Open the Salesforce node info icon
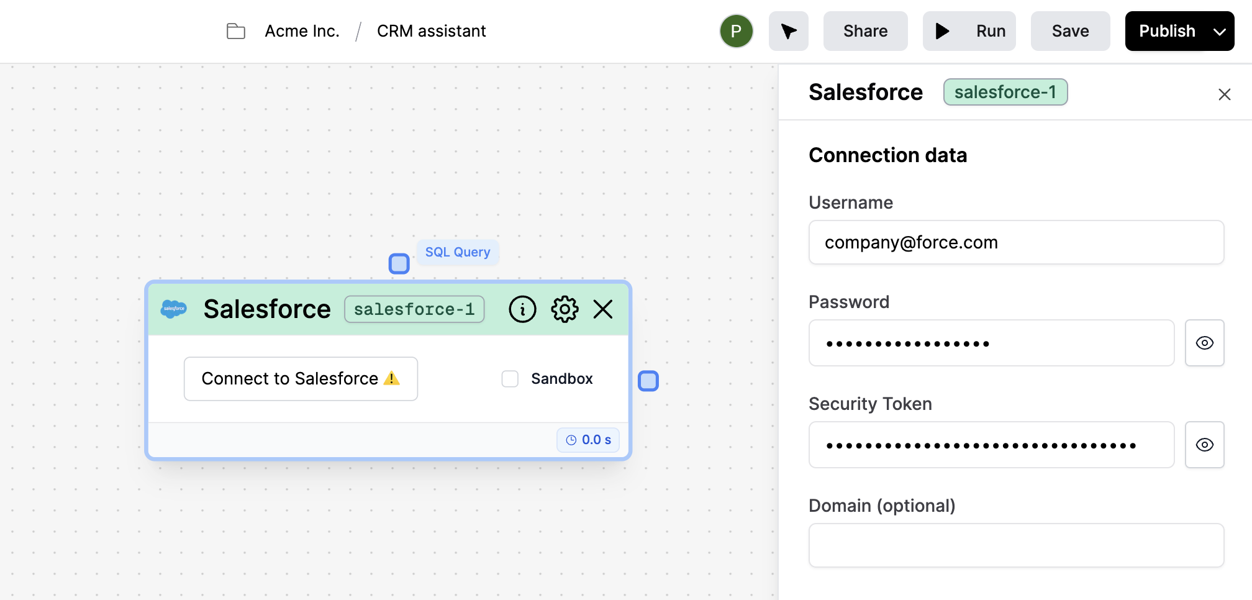The image size is (1252, 600). point(522,309)
